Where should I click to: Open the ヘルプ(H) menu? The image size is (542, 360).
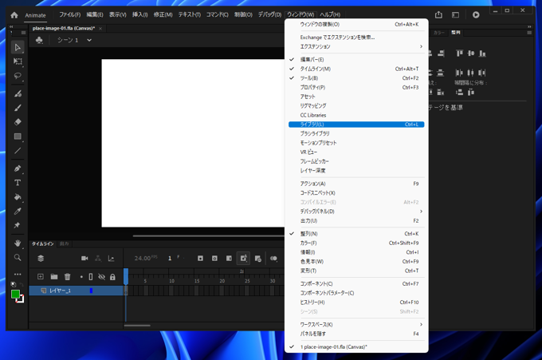pyautogui.click(x=330, y=14)
